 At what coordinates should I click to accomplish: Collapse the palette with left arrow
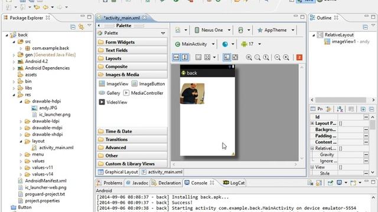pos(99,25)
